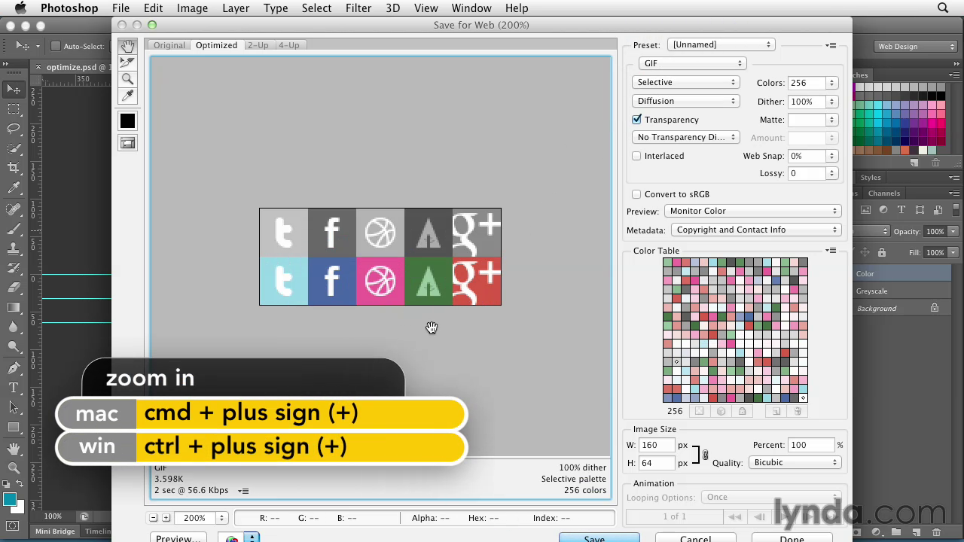Image resolution: width=964 pixels, height=542 pixels.
Task: Open the Layer menu
Action: (x=236, y=8)
